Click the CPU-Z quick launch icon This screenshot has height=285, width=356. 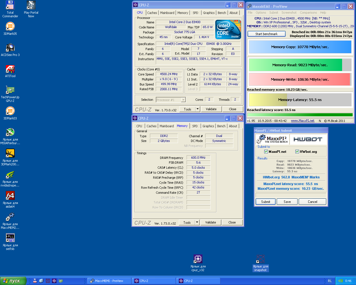pyautogui.click(x=54, y=281)
